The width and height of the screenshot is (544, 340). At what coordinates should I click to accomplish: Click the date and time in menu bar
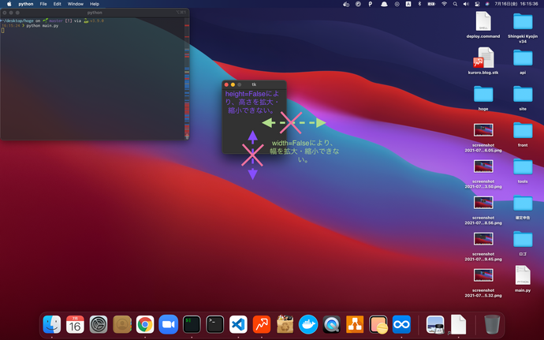click(516, 4)
